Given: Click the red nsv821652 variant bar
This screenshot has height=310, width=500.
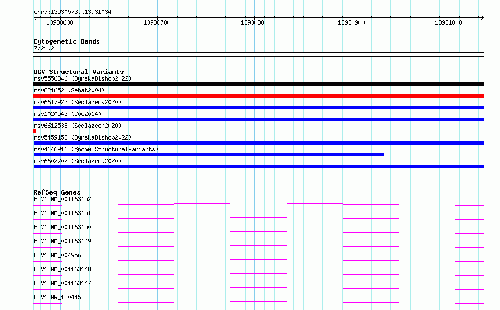Looking at the screenshot, I should (258, 96).
